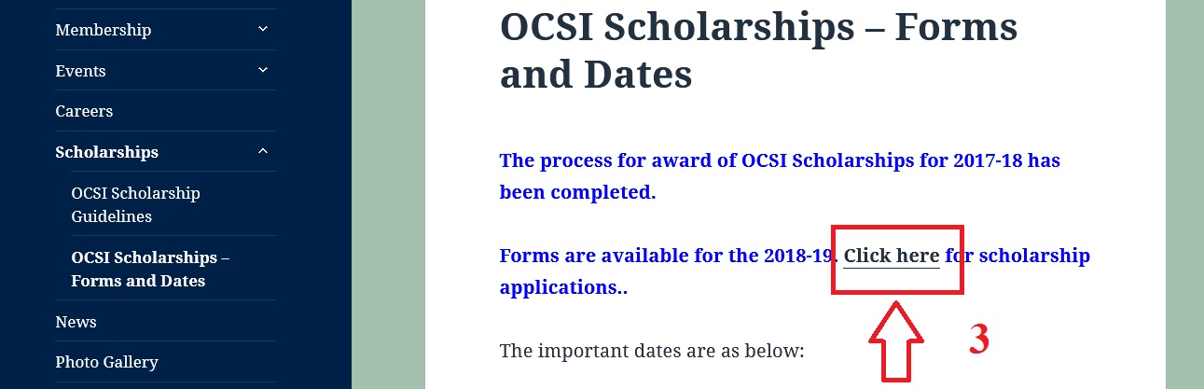Select Scholarships in the sidebar
This screenshot has height=389, width=1204.
[x=106, y=152]
